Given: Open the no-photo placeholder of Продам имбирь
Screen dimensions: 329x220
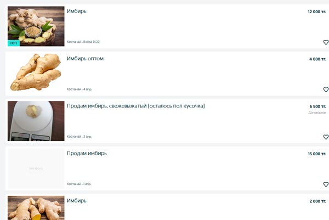Looking at the screenshot, I should point(36,168).
